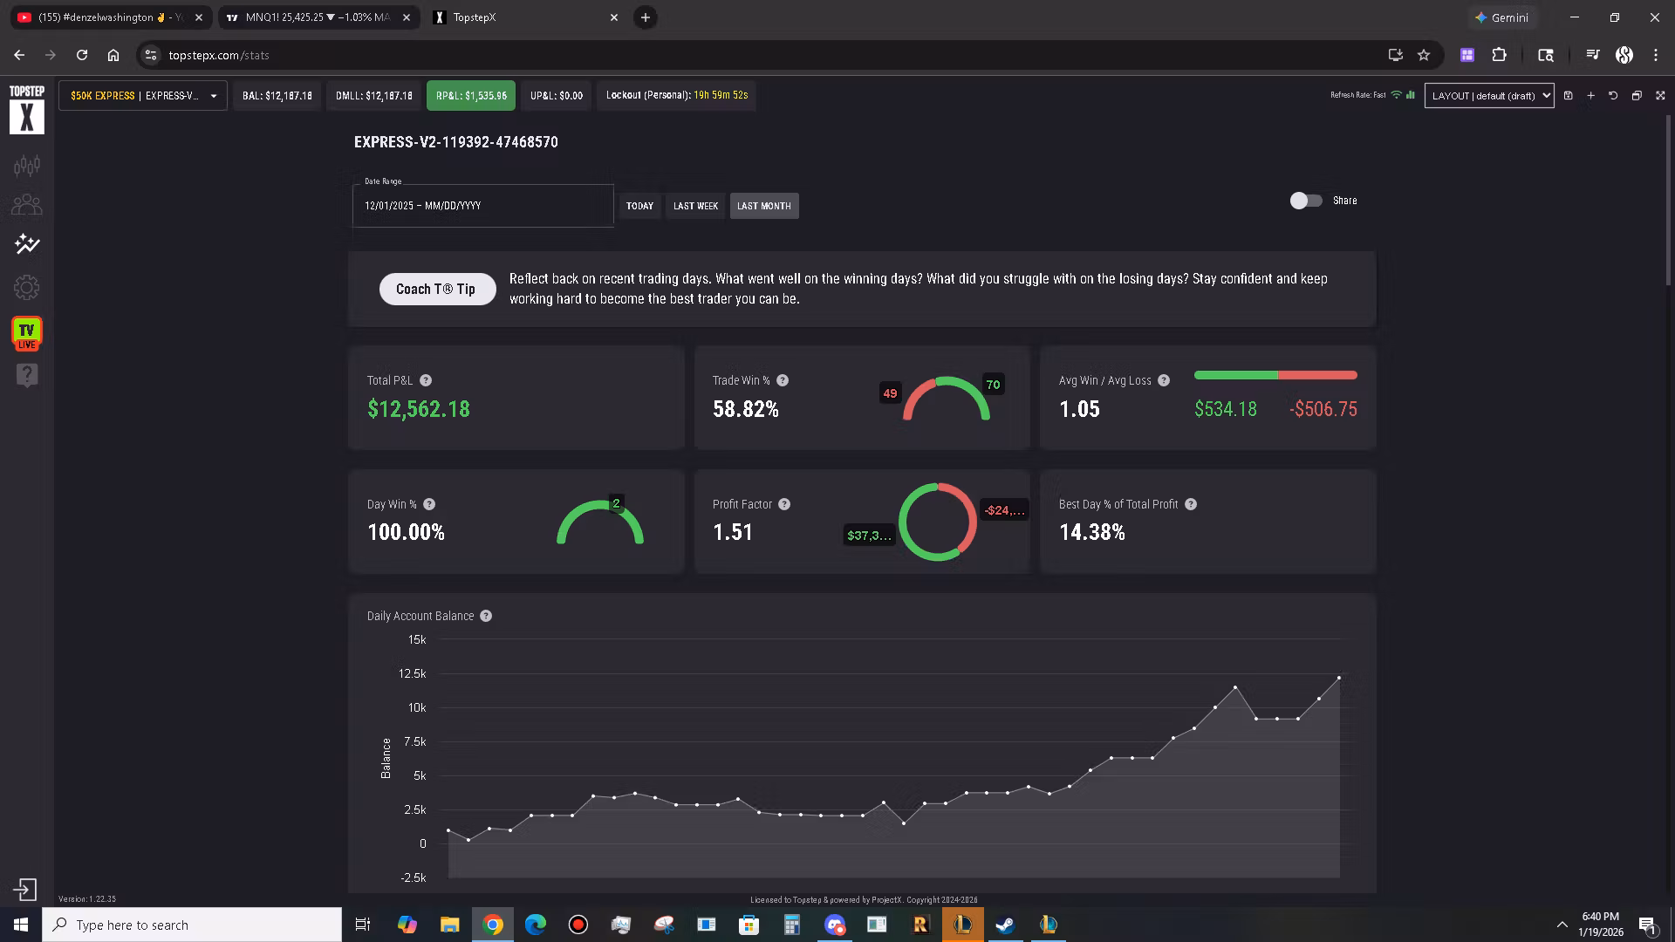1675x942 pixels.
Task: Click the RP&L $1,535.96 indicator
Action: coord(471,95)
